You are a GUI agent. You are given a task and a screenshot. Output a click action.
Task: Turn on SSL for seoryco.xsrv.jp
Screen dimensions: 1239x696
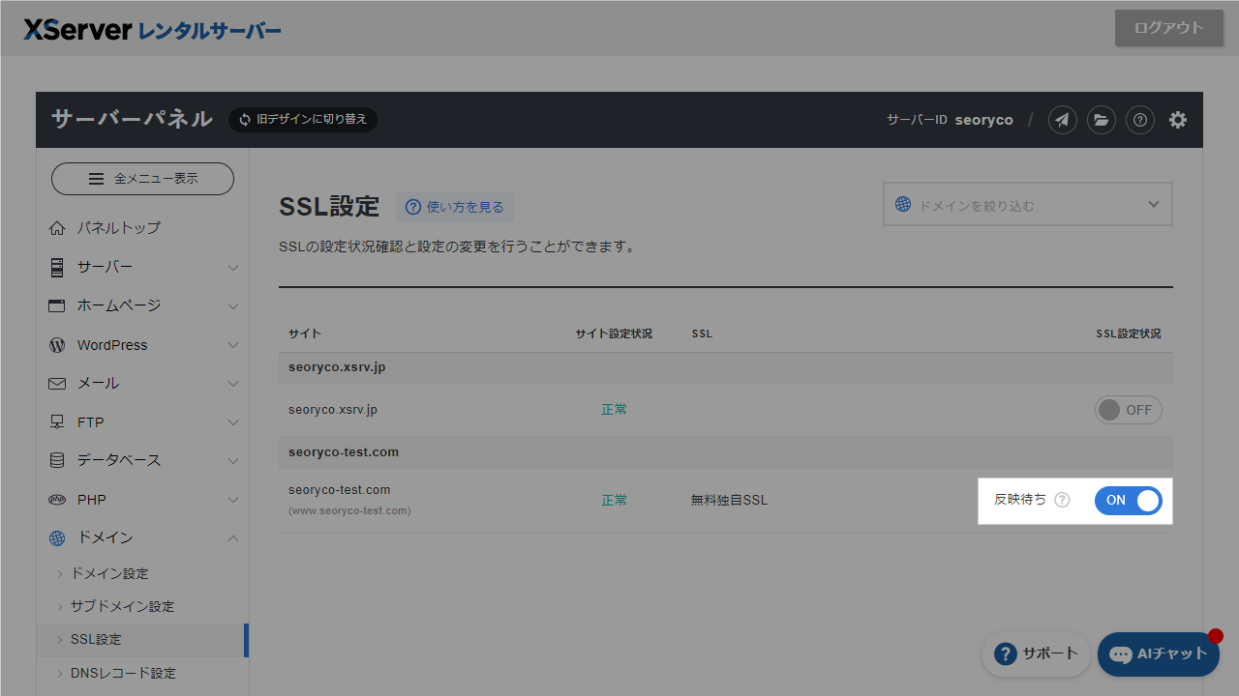pyautogui.click(x=1128, y=410)
